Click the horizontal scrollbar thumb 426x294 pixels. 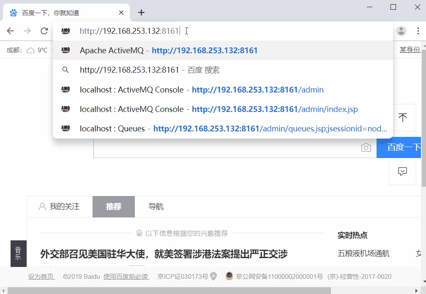[x=169, y=291]
